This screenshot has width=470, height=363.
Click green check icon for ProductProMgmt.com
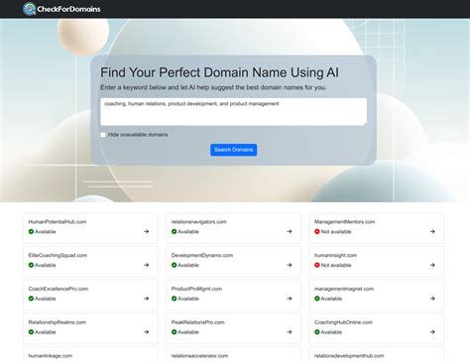tap(175, 299)
